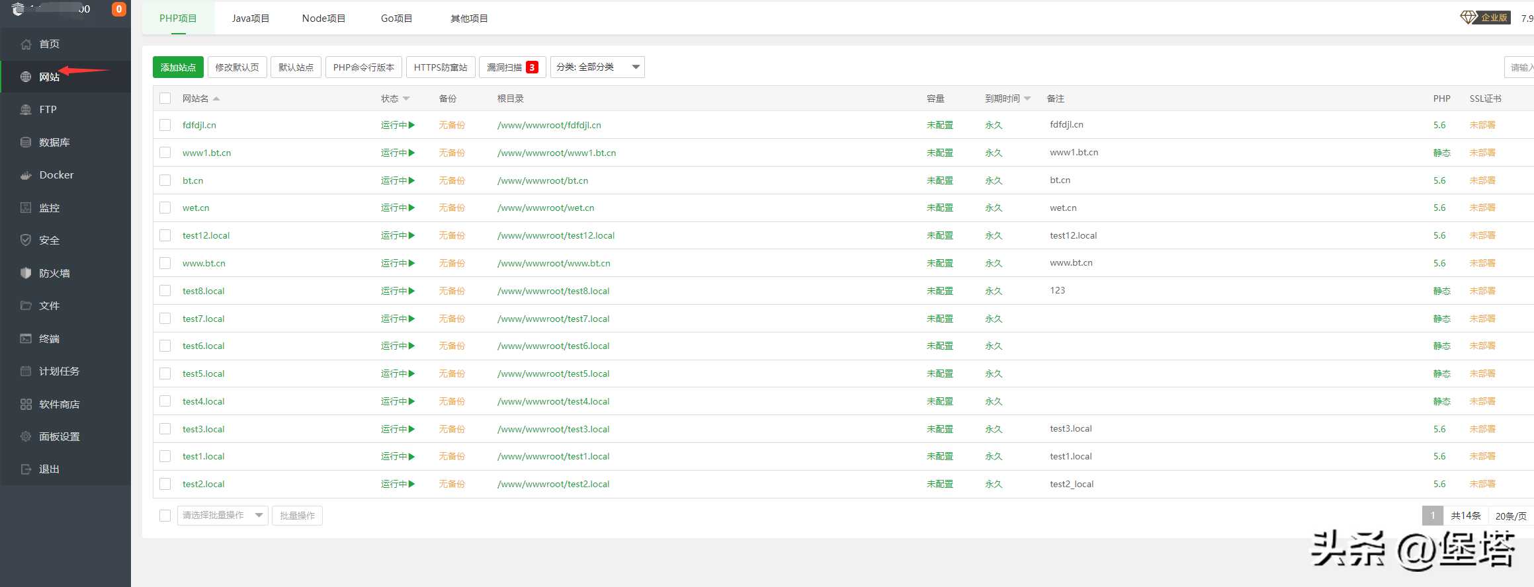Image resolution: width=1534 pixels, height=587 pixels.
Task: Select checkbox for test3.local row
Action: point(165,429)
